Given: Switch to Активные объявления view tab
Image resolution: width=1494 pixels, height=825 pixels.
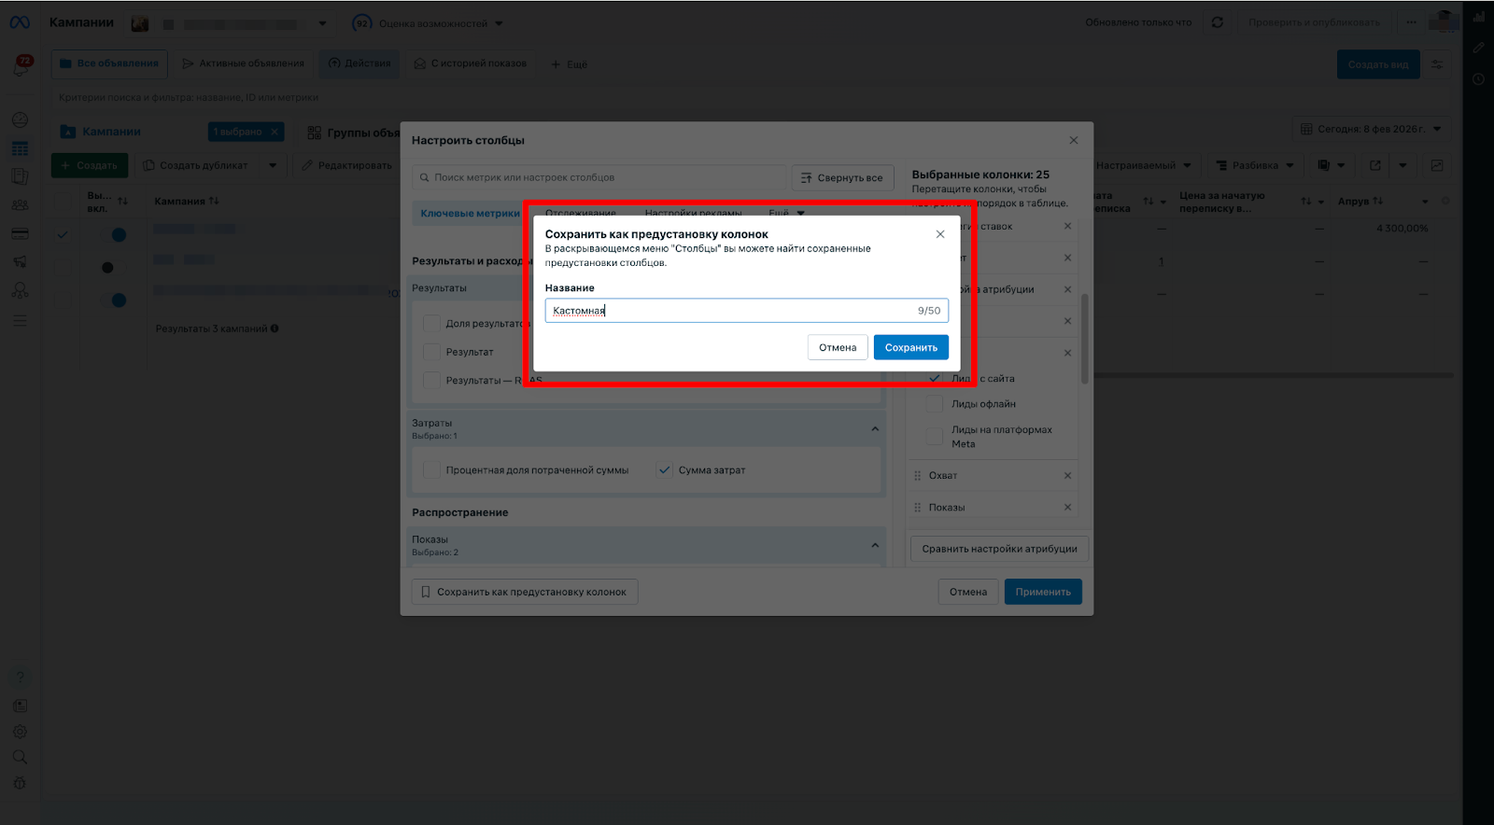Looking at the screenshot, I should click(x=243, y=63).
